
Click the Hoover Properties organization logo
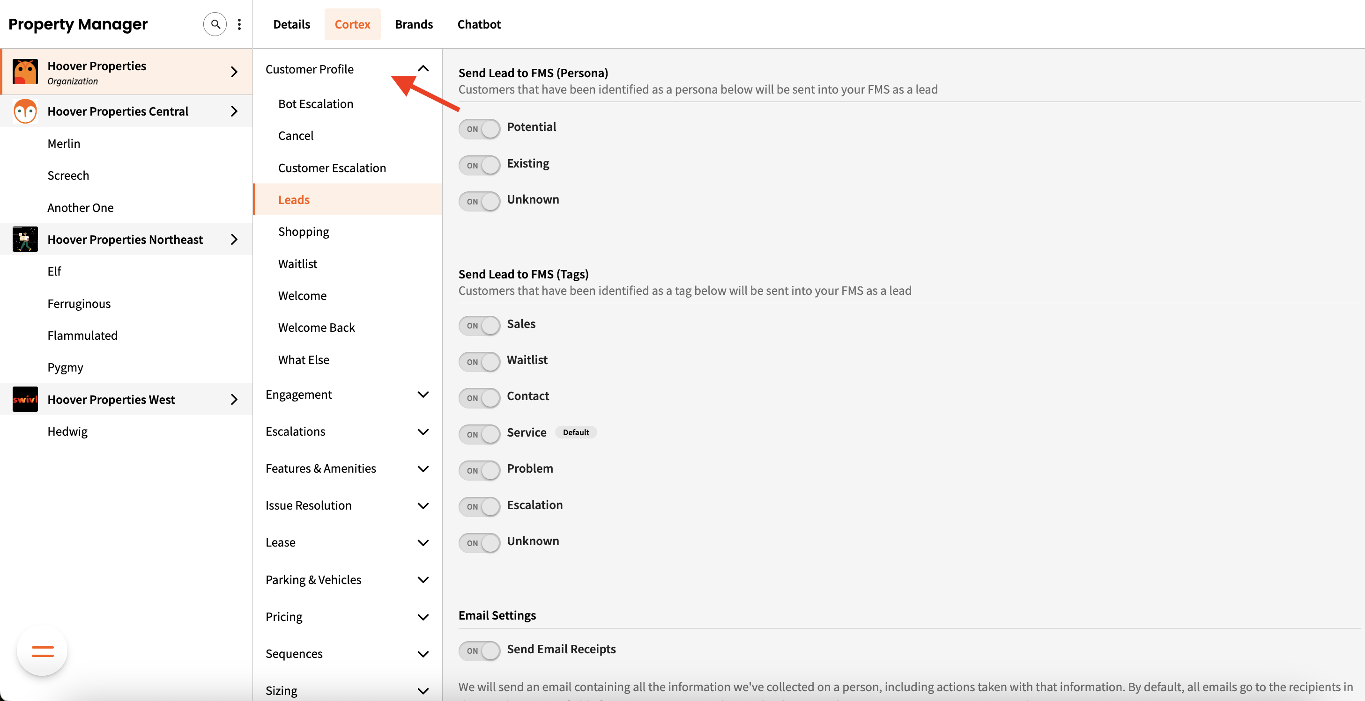click(25, 72)
